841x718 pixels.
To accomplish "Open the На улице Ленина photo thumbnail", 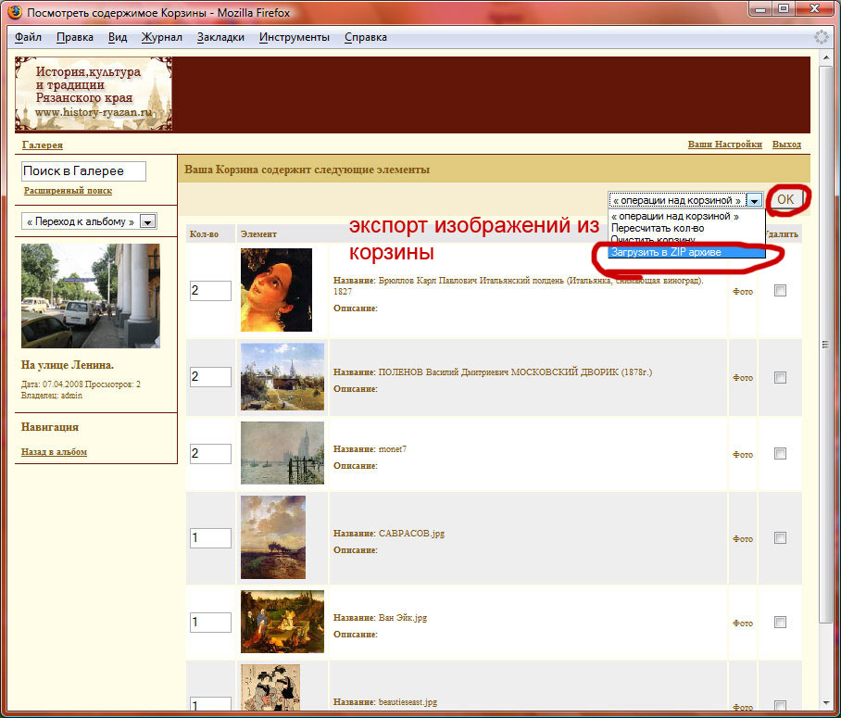I will [91, 296].
